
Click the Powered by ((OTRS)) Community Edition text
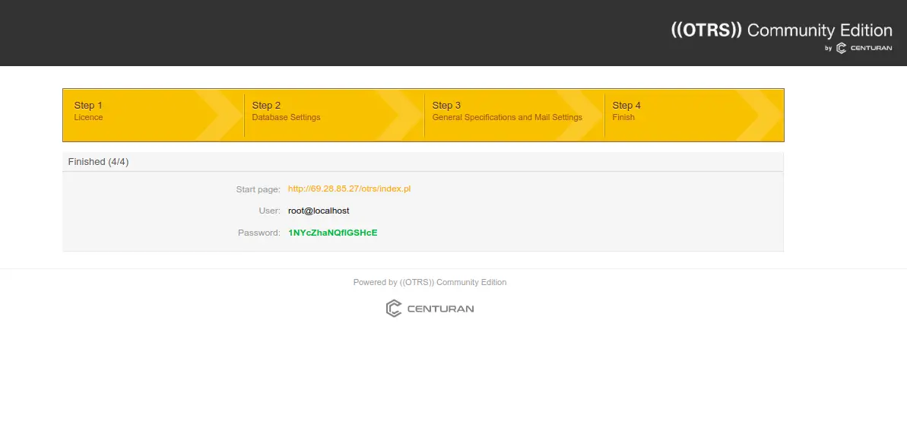(430, 282)
